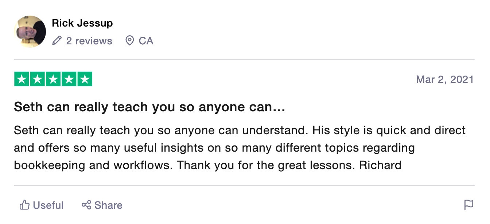This screenshot has height=224, width=490.
Task: Click the thumbs-up icon
Action: pyautogui.click(x=25, y=205)
